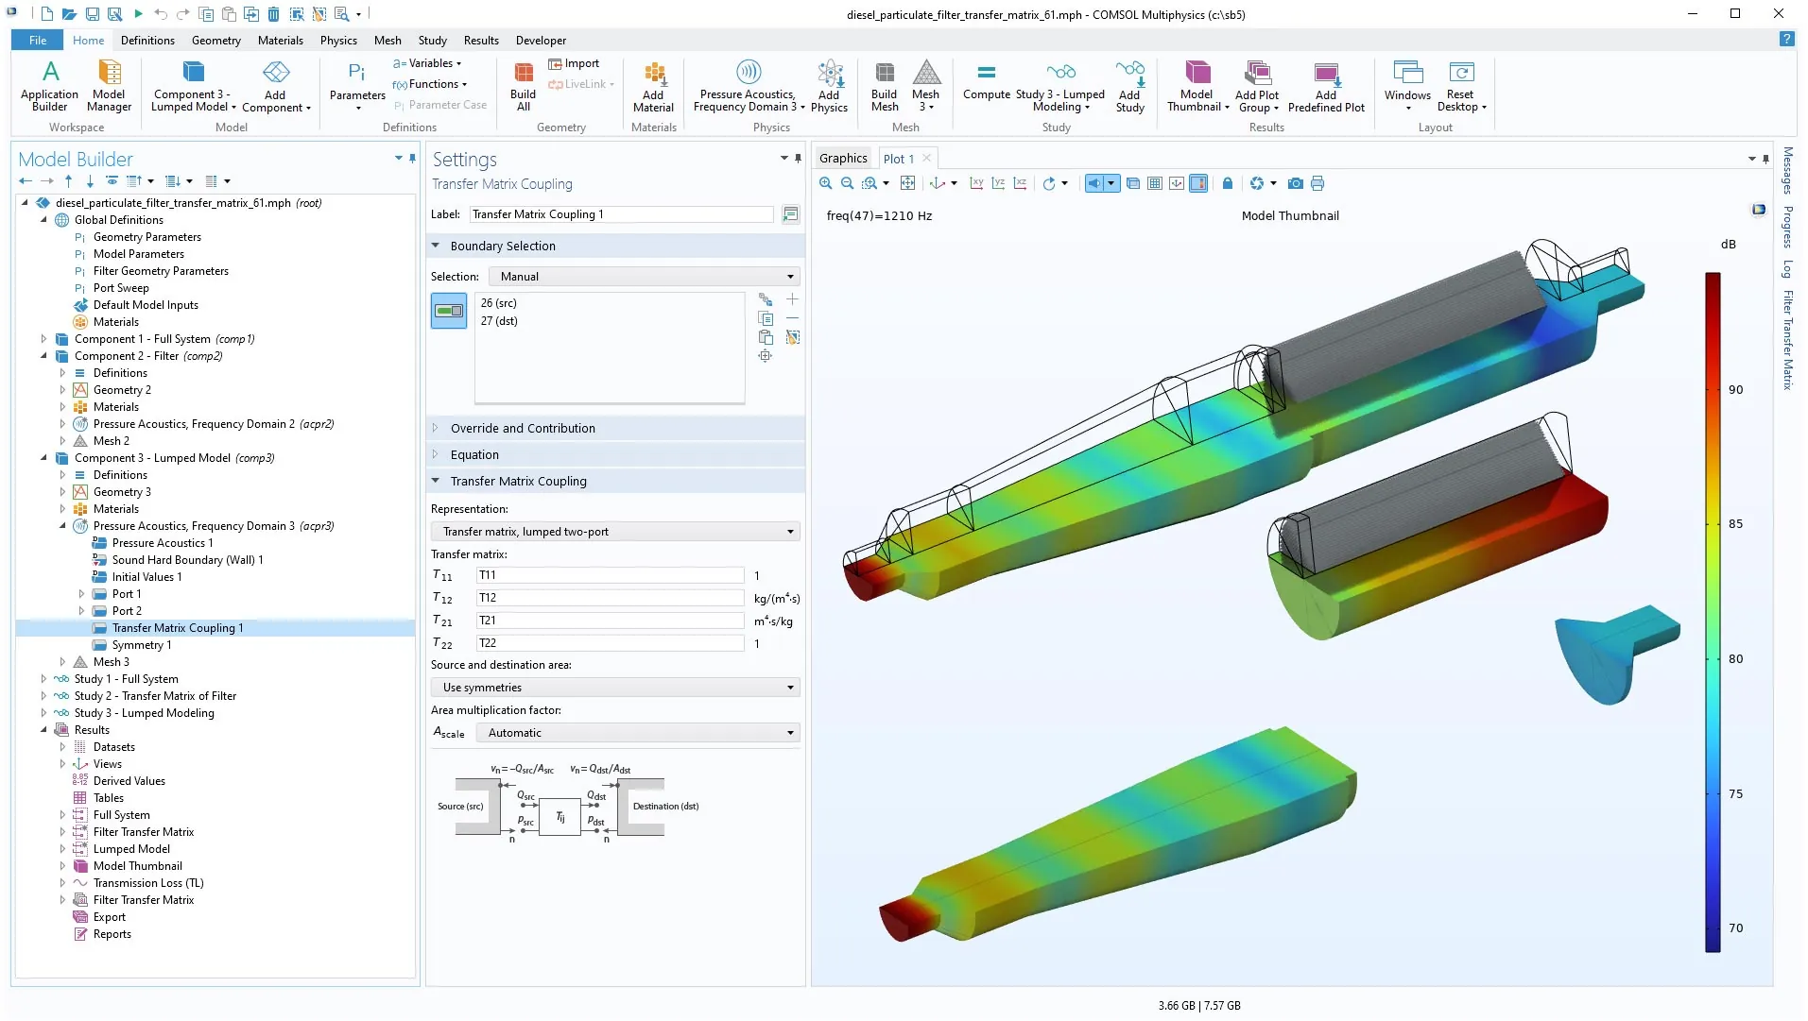Take a snapshot with the camera icon
The height and width of the screenshot is (1021, 1808).
coord(1296,183)
